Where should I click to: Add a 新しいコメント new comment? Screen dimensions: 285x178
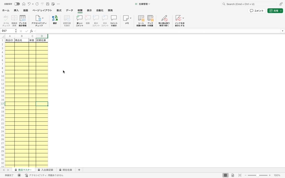point(79,21)
